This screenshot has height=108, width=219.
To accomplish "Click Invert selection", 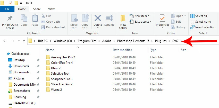I will click(203, 27).
